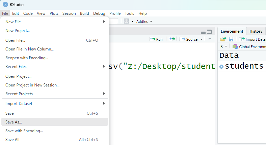
Task: Click the workspace panes layout icon
Action: point(127,21)
